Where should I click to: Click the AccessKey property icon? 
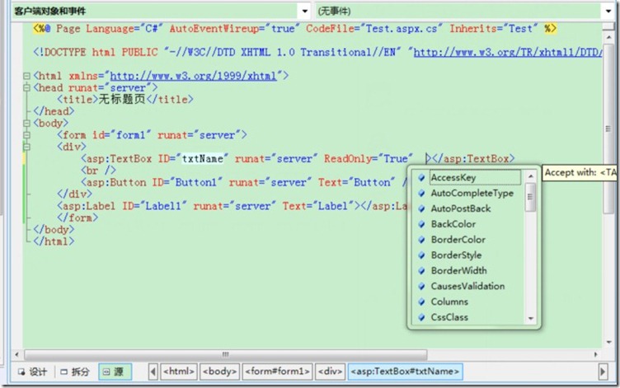coord(421,178)
